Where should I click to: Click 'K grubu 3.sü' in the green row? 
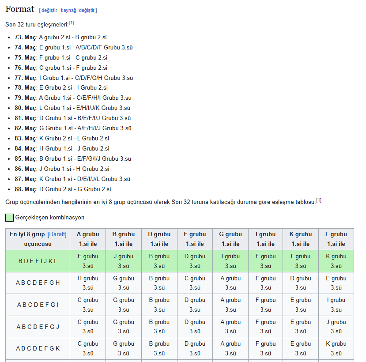point(336,261)
